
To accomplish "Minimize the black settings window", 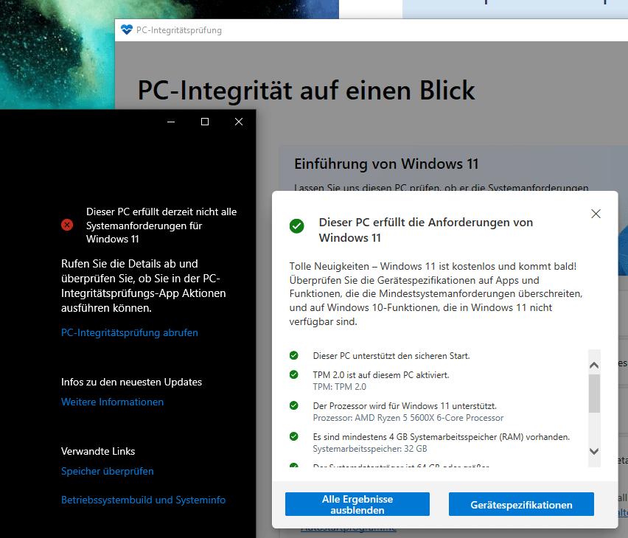I will click(171, 122).
